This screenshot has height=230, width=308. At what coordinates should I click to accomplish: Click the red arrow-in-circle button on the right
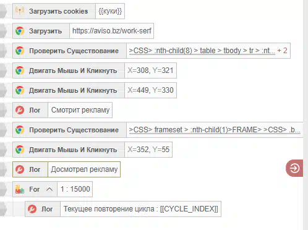click(x=294, y=168)
